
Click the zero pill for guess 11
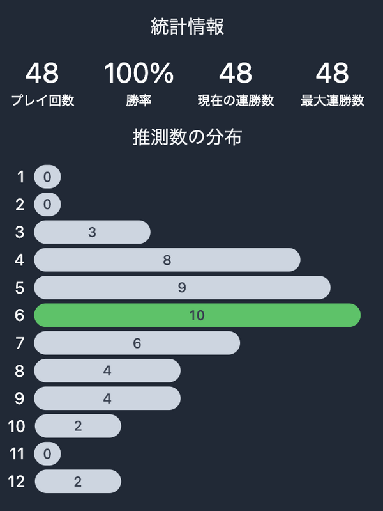[x=47, y=453]
